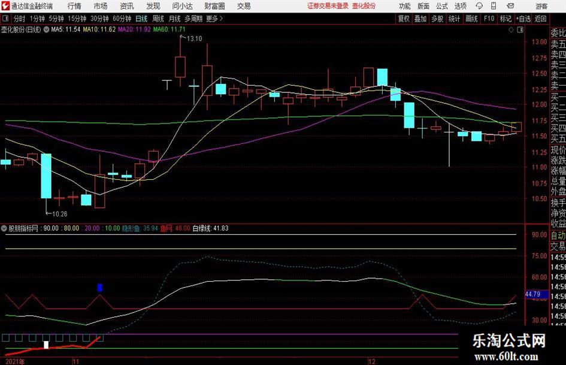The width and height of the screenshot is (566, 365).
Task: Expand the 股朋指标网 indicator settings arrow
Action: point(4,228)
